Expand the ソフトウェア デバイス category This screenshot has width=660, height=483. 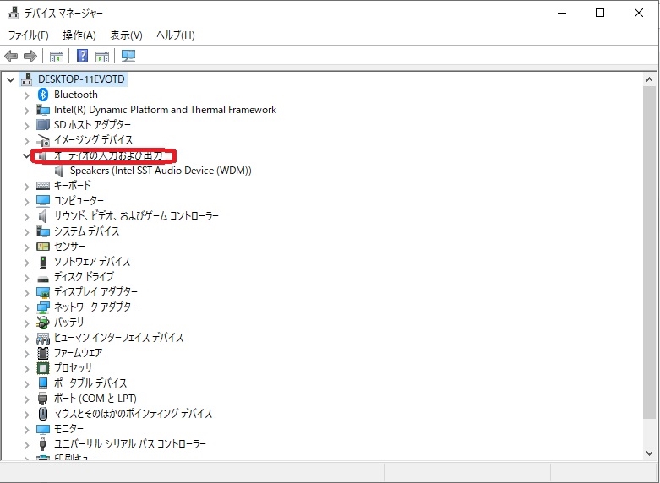[26, 262]
